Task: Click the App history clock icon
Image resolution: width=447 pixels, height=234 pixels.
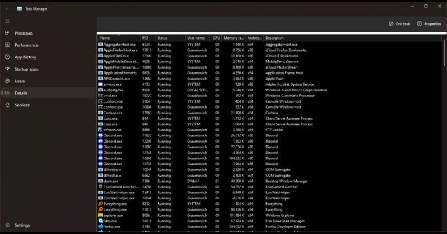Action: pyautogui.click(x=7, y=57)
